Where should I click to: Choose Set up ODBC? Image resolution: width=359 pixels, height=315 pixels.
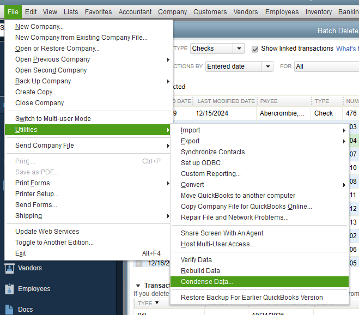tap(260, 163)
